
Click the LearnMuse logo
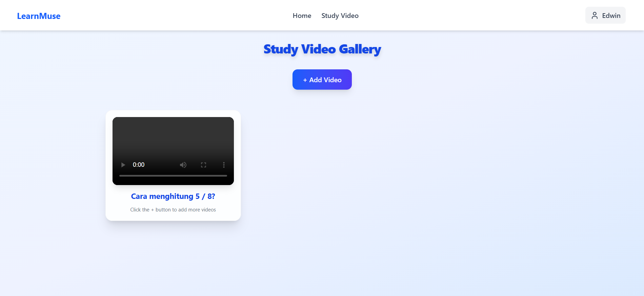tap(39, 16)
